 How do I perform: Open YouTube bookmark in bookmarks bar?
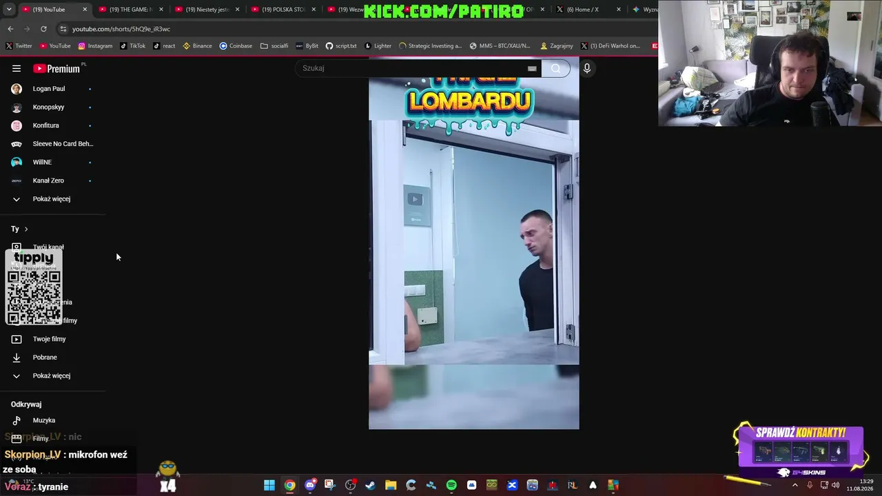point(55,46)
